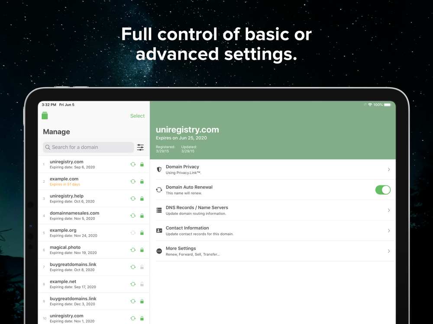This screenshot has width=433, height=324.
Task: Click 'Renew, Forward, Sell, Transfer...' subtitle
Action: 193,254
